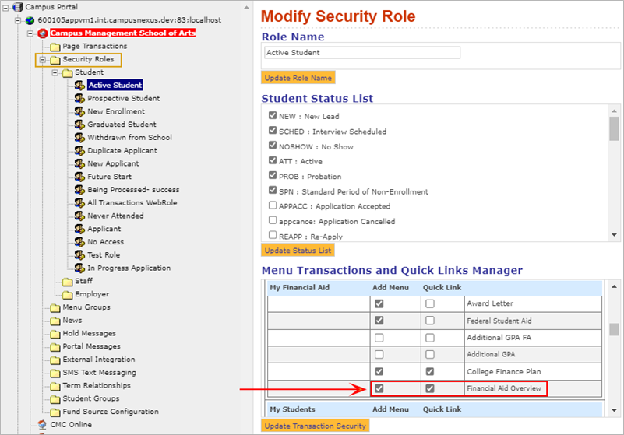Click the Role Name input field

[x=362, y=52]
